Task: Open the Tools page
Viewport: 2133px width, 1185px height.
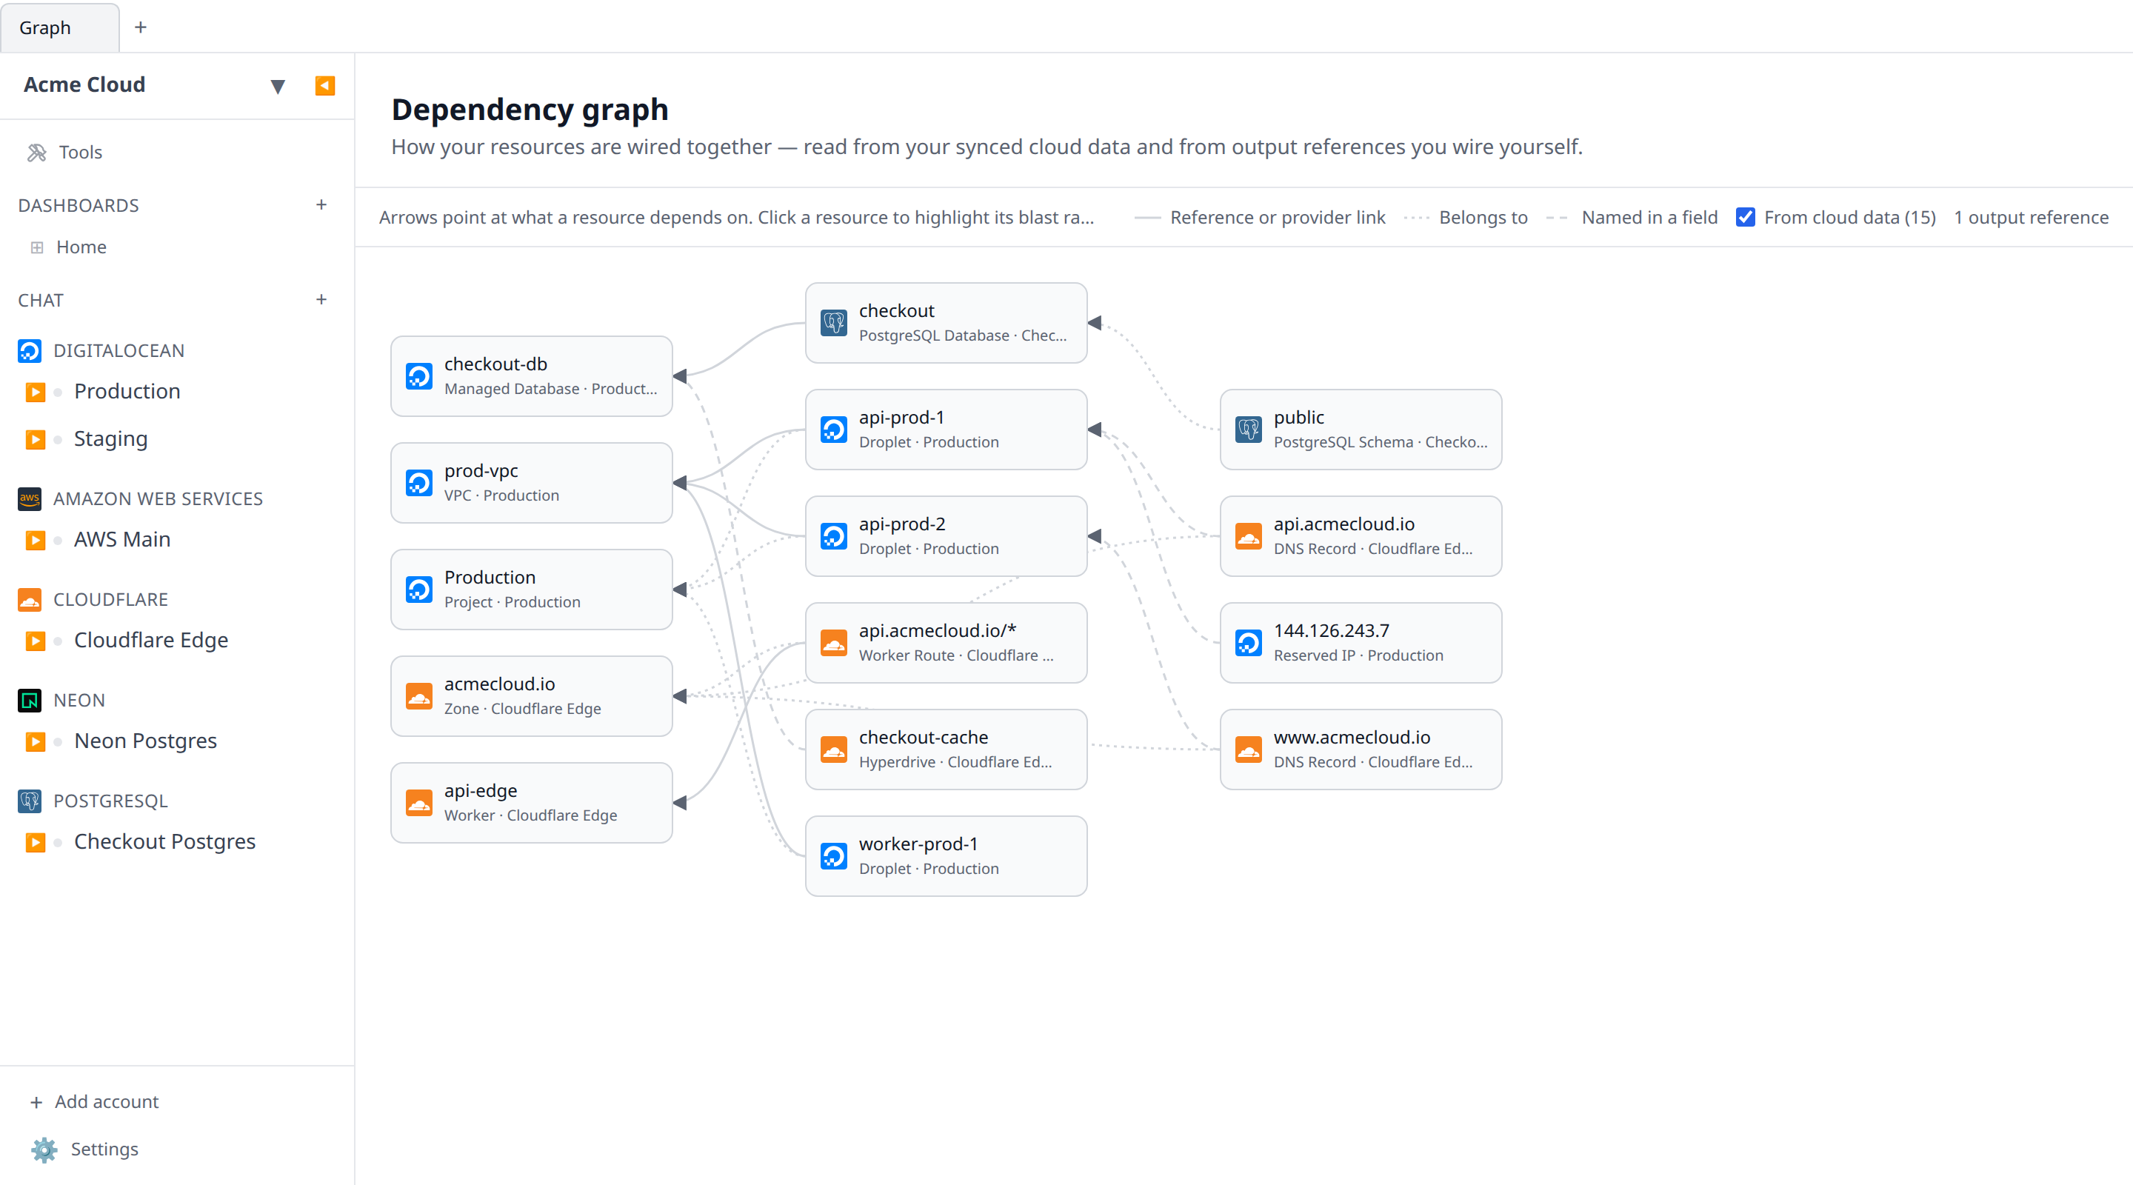Action: click(80, 153)
